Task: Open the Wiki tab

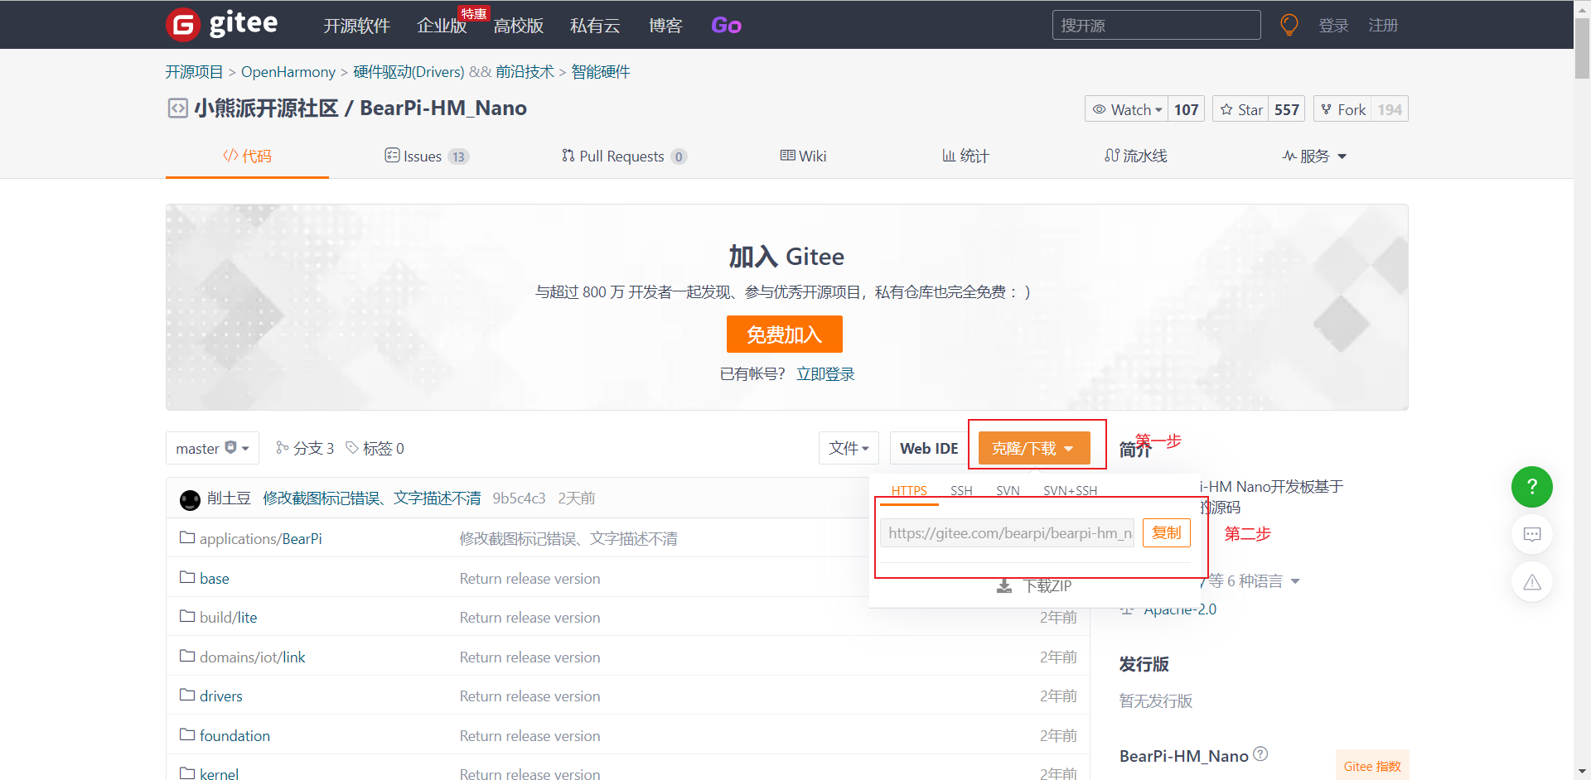Action: [803, 156]
